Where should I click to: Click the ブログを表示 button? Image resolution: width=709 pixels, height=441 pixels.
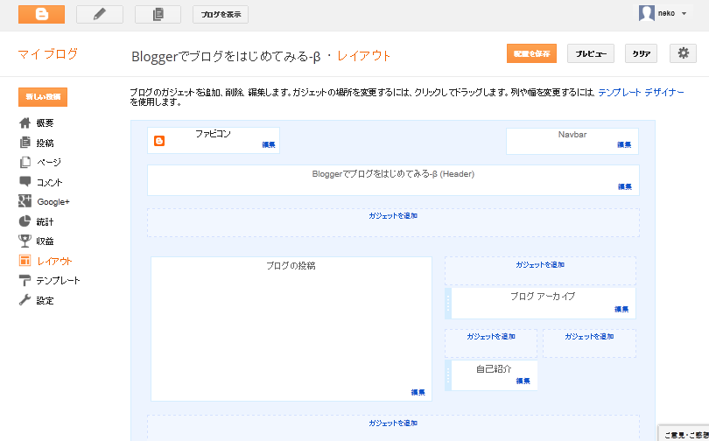(221, 15)
